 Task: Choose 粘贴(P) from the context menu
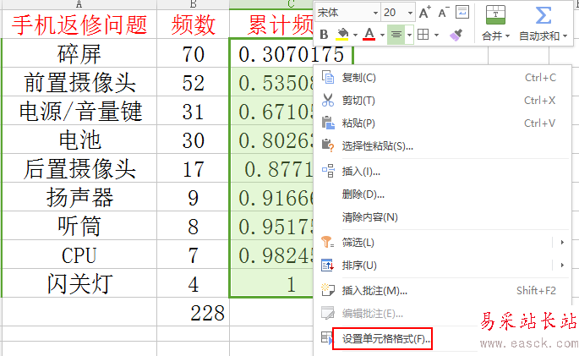point(441,123)
